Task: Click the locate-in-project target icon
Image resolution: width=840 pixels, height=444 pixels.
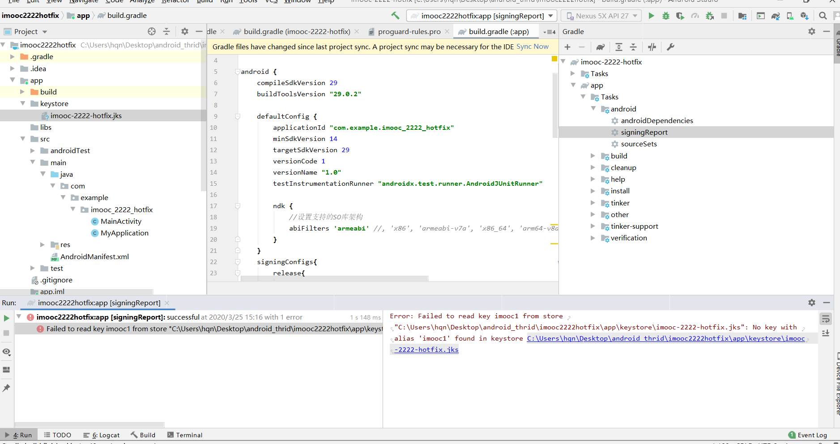Action: click(152, 31)
